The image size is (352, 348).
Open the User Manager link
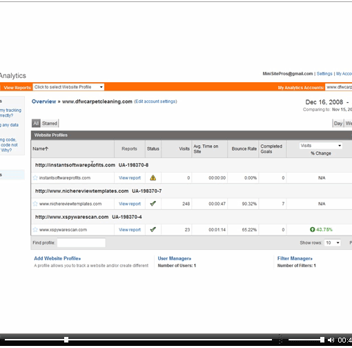[x=175, y=258]
